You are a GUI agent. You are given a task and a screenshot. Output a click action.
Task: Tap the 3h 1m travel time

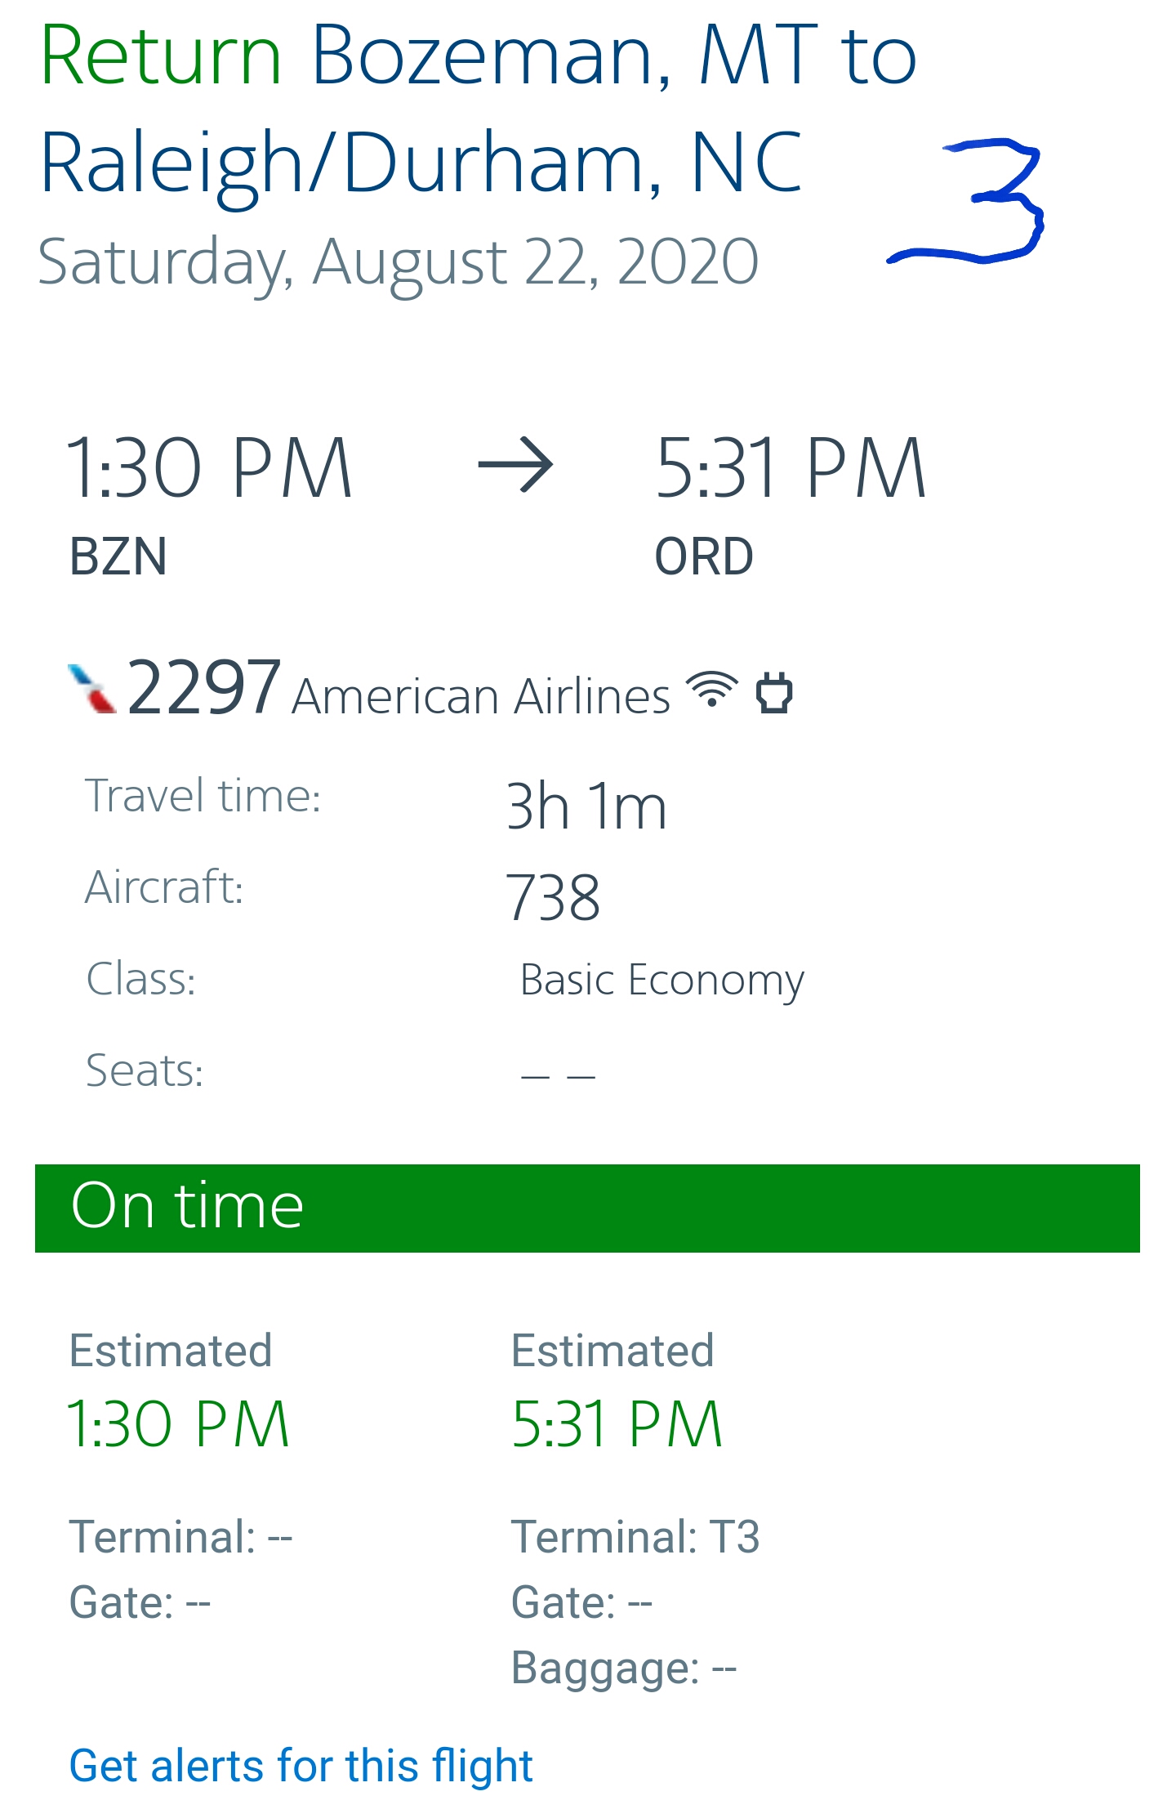click(x=586, y=806)
